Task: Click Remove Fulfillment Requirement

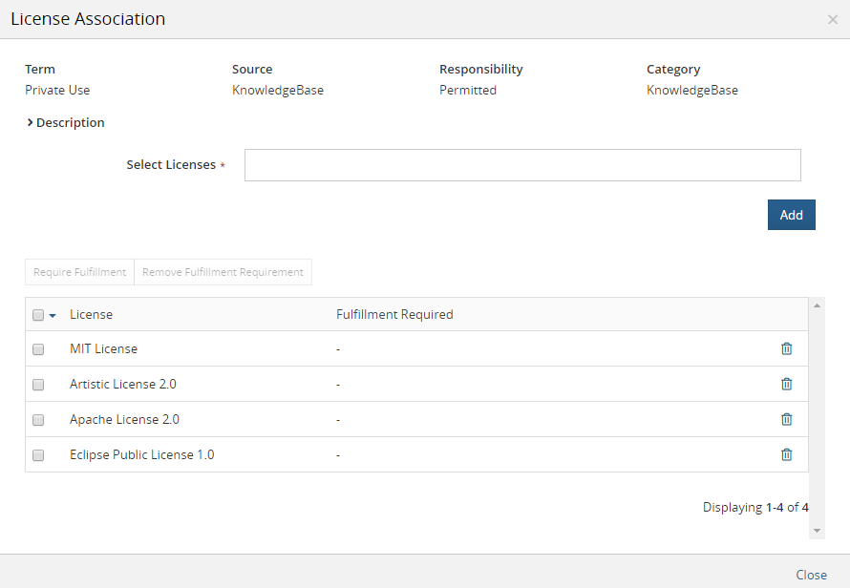Action: point(223,272)
